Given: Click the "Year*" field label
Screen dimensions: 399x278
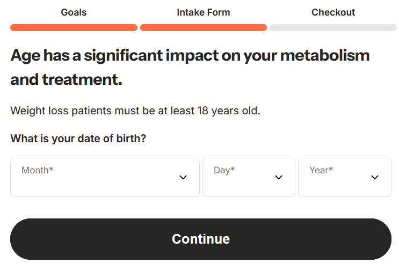Looking at the screenshot, I should point(321,170).
